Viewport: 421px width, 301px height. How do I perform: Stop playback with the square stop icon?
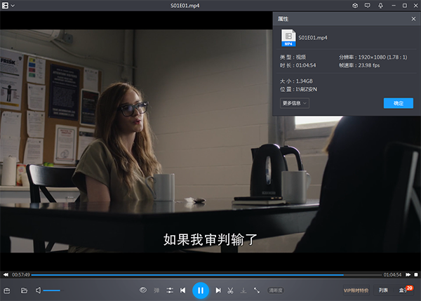416,274
